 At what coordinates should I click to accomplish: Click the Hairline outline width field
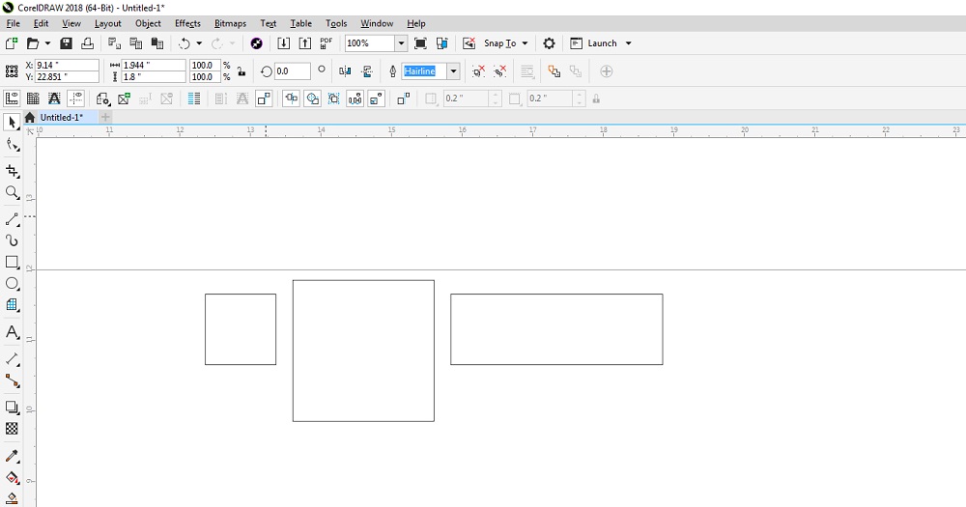coord(424,71)
